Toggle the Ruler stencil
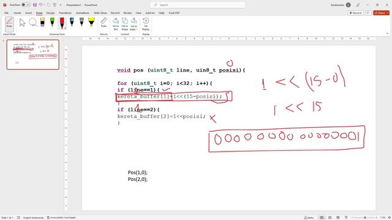Viewport: 392px width, 220px height. tap(104, 23)
